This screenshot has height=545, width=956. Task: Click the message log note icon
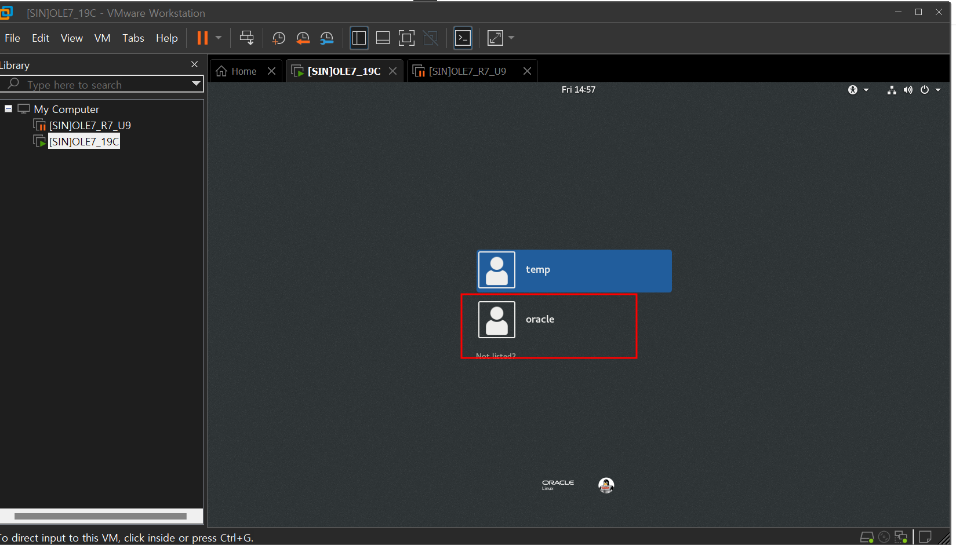point(925,537)
